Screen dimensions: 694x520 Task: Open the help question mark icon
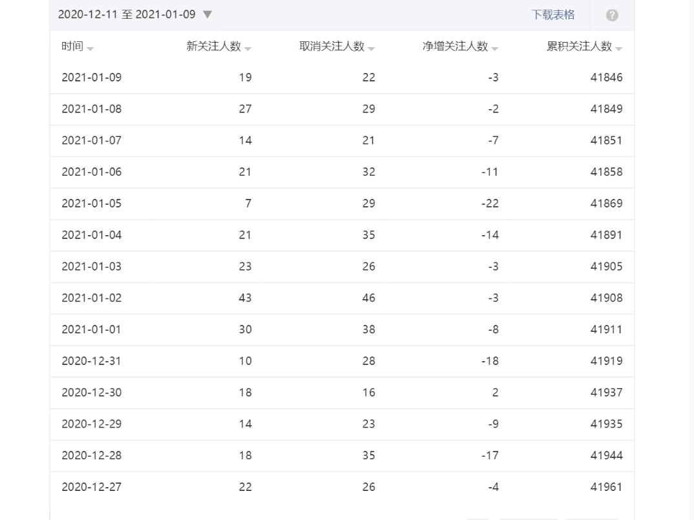[x=612, y=16]
